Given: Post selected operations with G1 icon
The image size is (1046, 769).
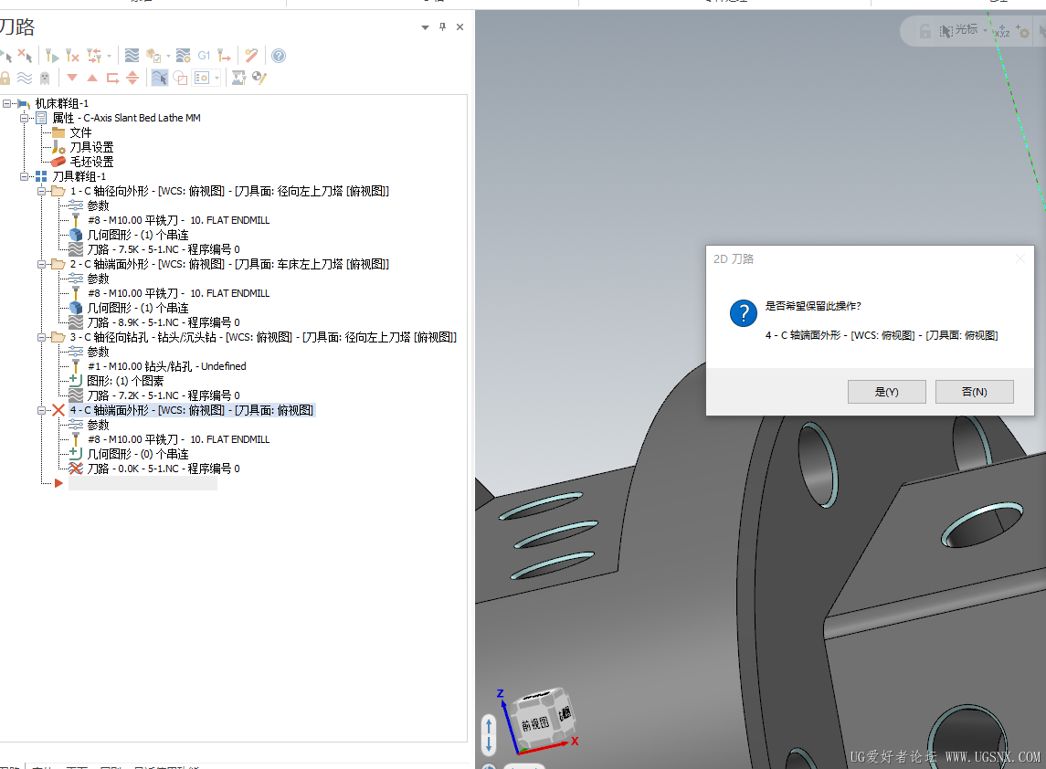Looking at the screenshot, I should [x=204, y=56].
